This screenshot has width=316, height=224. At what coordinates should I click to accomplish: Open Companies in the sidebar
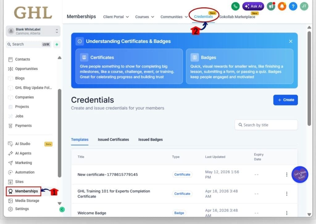tap(24, 97)
